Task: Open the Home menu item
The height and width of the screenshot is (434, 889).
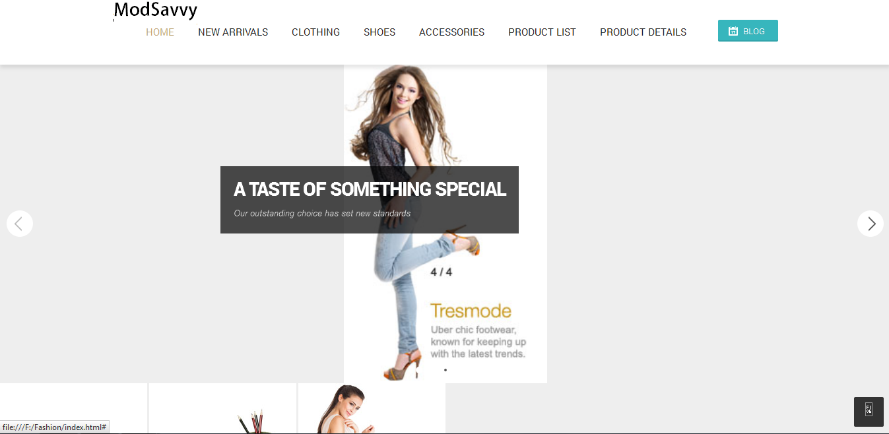Action: coord(160,32)
